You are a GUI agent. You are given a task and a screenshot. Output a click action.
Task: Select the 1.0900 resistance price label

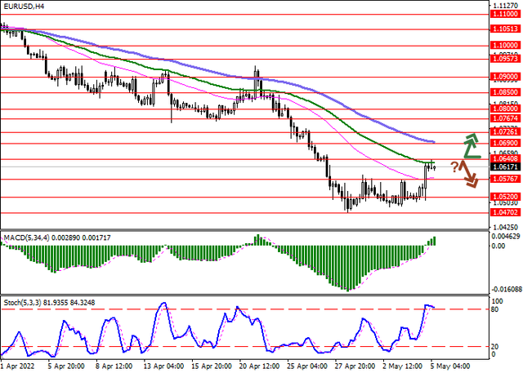coord(506,76)
